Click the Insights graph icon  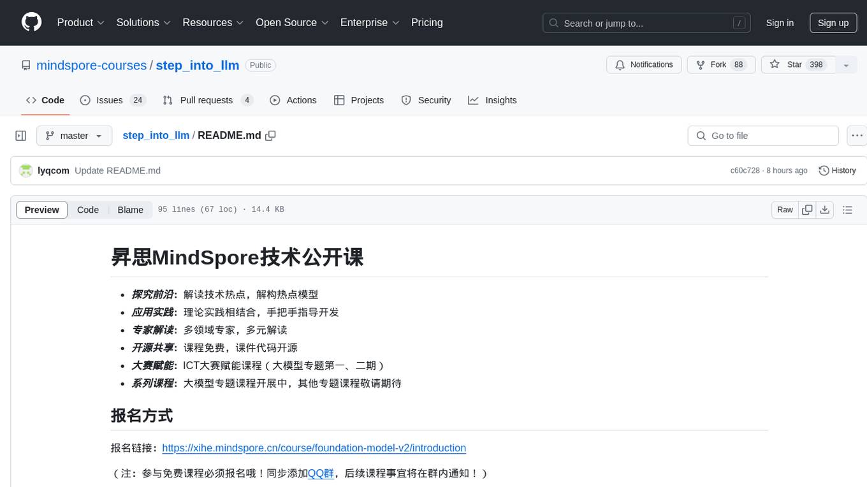click(473, 100)
